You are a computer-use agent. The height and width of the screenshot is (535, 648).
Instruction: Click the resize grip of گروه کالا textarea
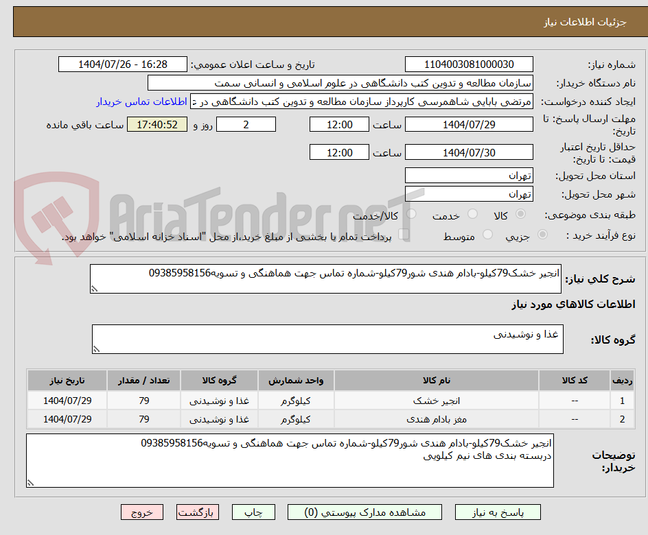[97, 348]
